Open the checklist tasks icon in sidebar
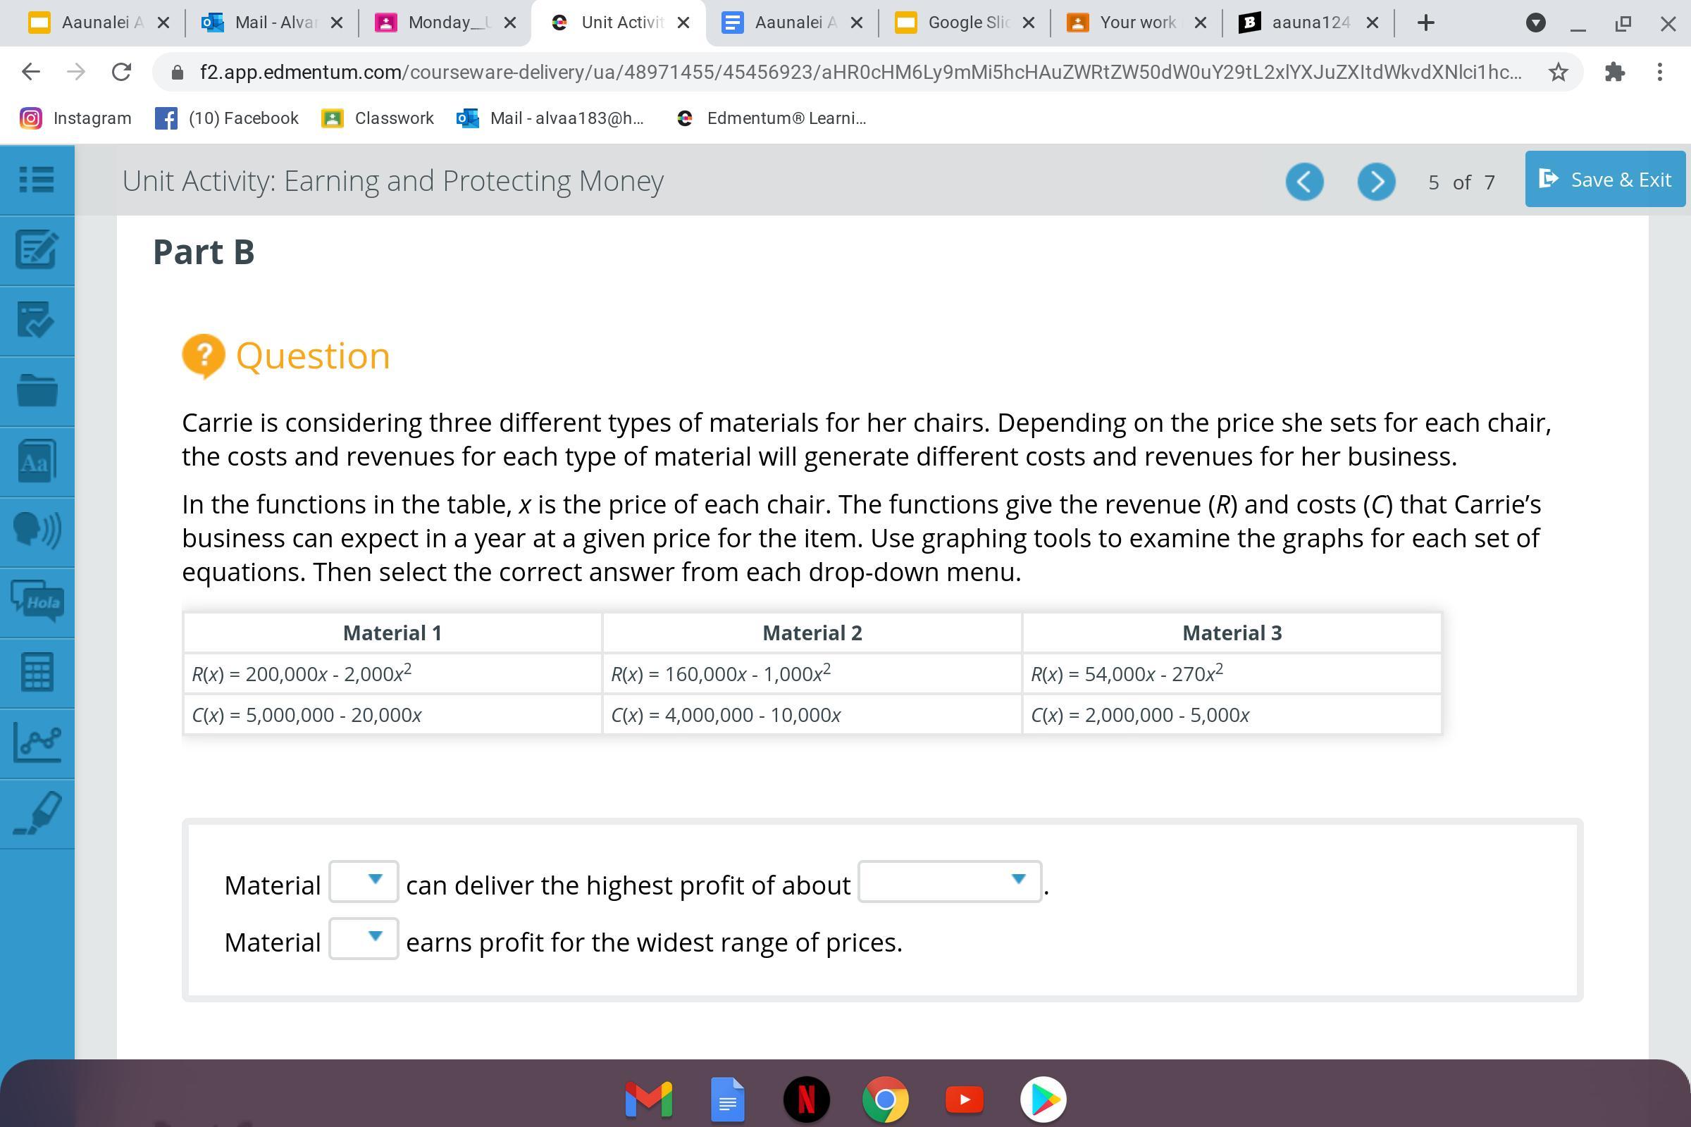The image size is (1691, 1127). tap(36, 320)
